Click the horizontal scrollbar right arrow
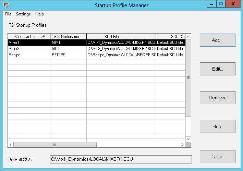 [x=183, y=145]
